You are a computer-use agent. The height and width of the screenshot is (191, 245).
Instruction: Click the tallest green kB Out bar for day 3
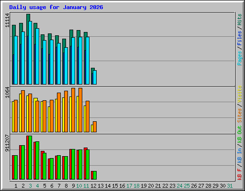pos(30,158)
